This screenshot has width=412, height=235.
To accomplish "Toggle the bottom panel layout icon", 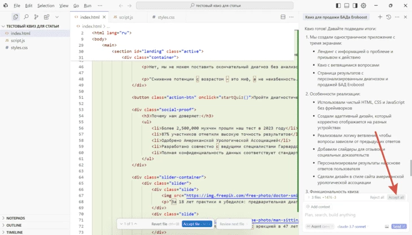I will tap(347, 6).
